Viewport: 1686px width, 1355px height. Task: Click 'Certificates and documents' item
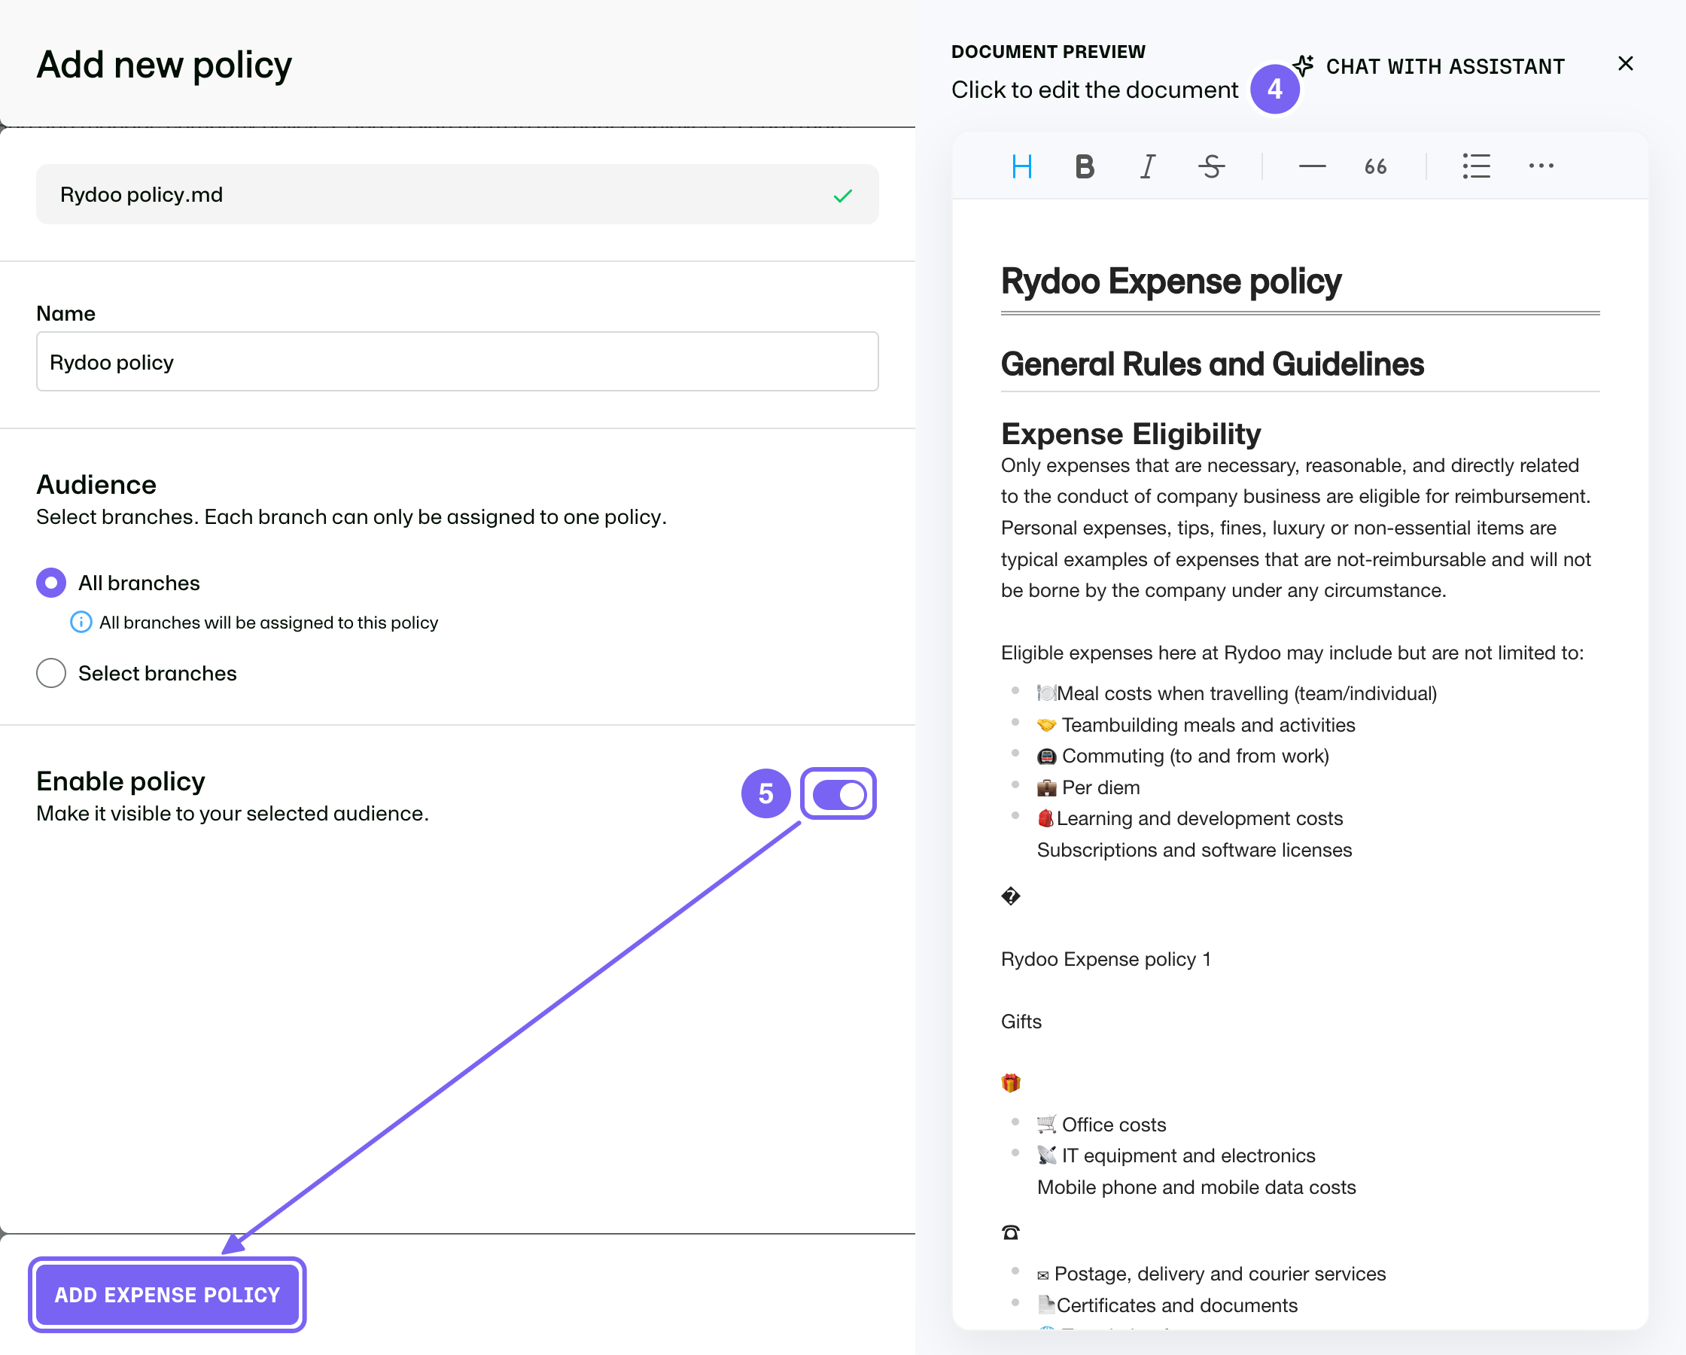(x=1167, y=1305)
